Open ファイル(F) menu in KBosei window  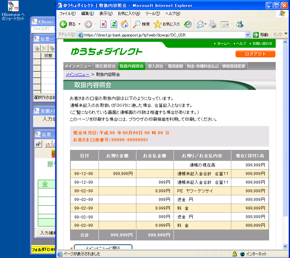(41, 29)
